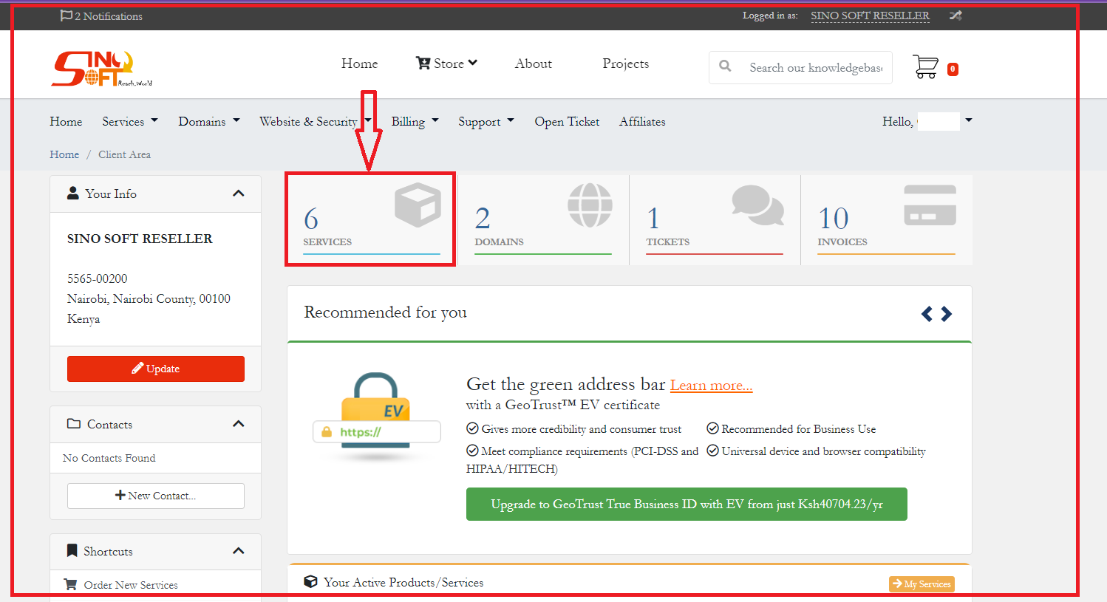This screenshot has width=1107, height=602.
Task: Collapse the Your Info panel
Action: [x=238, y=194]
